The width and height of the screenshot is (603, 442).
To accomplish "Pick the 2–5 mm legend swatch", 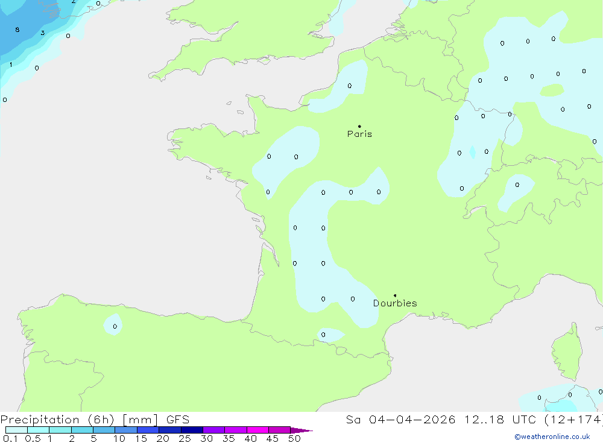I will (82, 430).
